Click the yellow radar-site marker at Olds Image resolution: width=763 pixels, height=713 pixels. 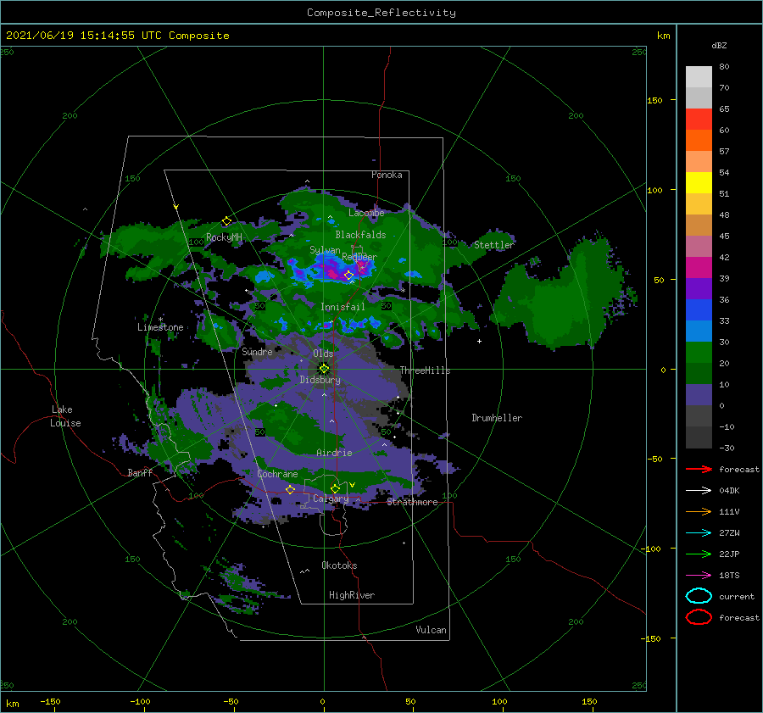pyautogui.click(x=324, y=369)
